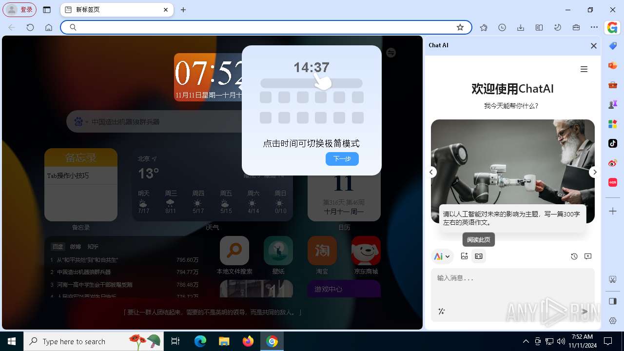Open the PowerPoint sidebar icon
This screenshot has height=351, width=624.
point(613,65)
